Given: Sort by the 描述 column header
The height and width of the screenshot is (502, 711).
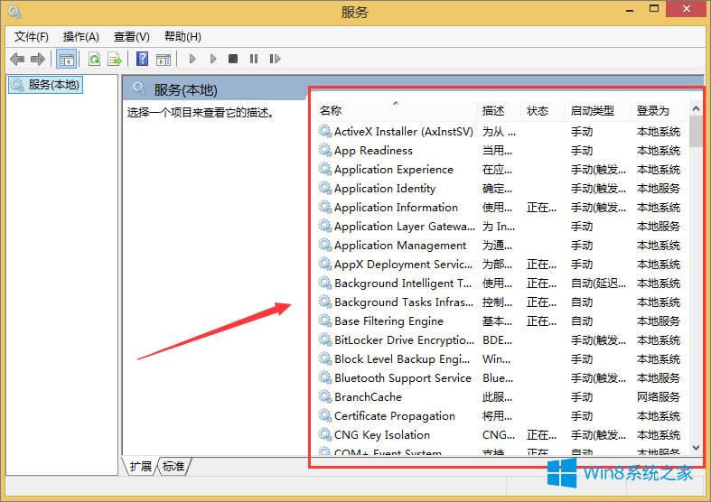Looking at the screenshot, I should click(500, 110).
